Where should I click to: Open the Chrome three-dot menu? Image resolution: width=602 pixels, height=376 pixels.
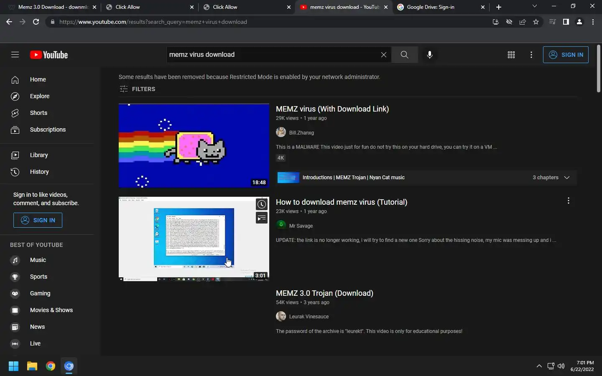click(593, 22)
